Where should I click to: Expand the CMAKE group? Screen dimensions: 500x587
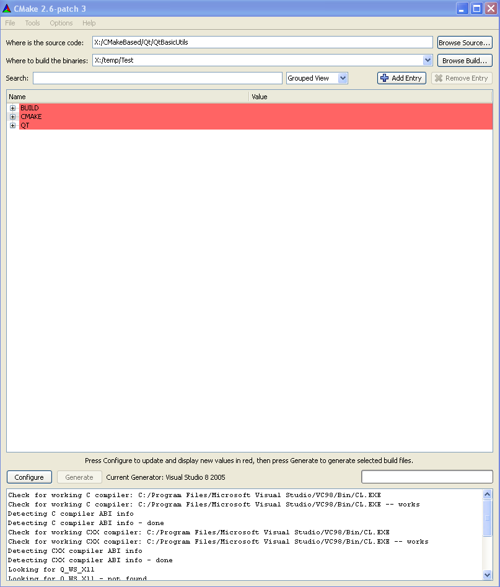[x=13, y=117]
